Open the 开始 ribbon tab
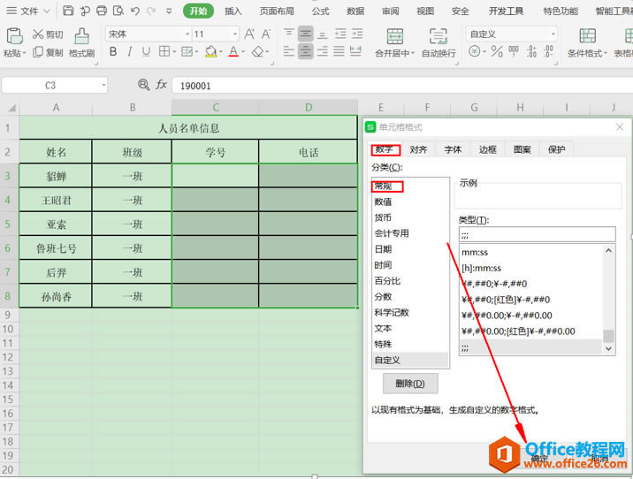The width and height of the screenshot is (633, 479). (198, 11)
